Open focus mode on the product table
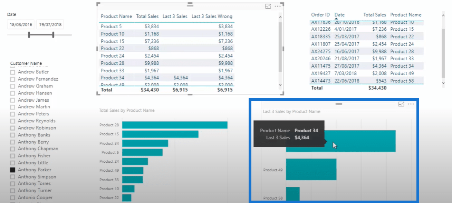452x203 pixels. (268, 6)
